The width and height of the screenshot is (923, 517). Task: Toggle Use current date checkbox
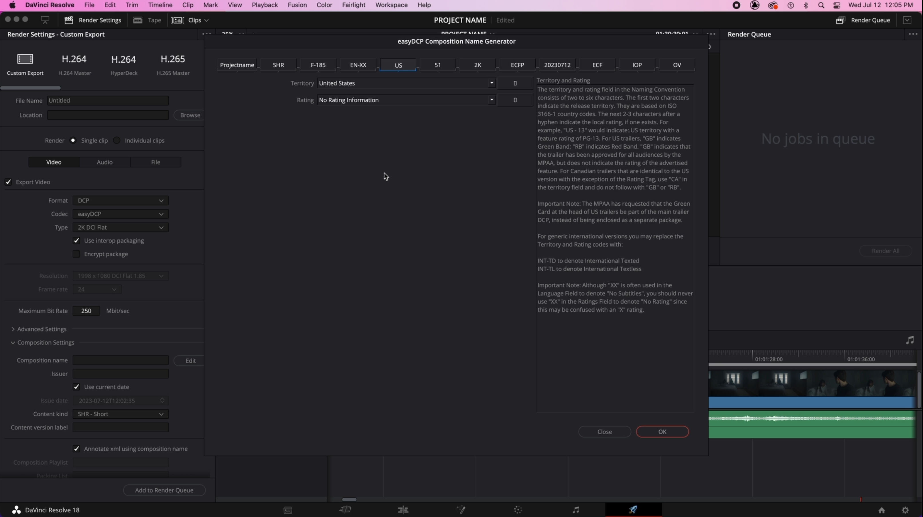coord(76,387)
